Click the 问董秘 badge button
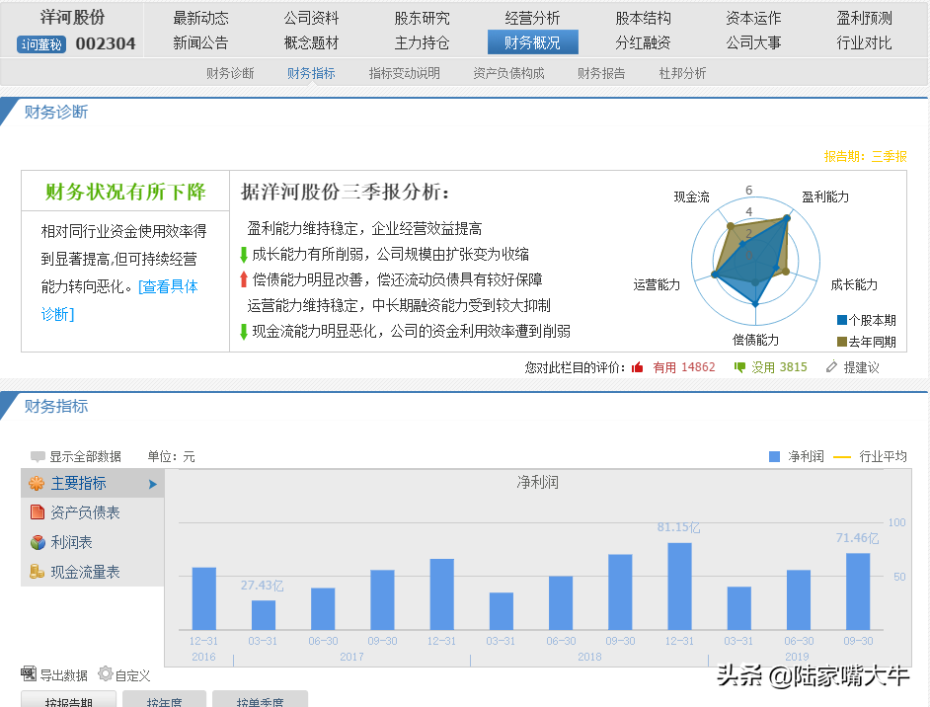This screenshot has height=707, width=930. pyautogui.click(x=40, y=44)
